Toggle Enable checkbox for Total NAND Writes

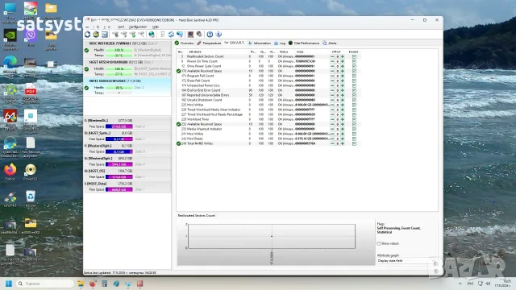tap(354, 143)
